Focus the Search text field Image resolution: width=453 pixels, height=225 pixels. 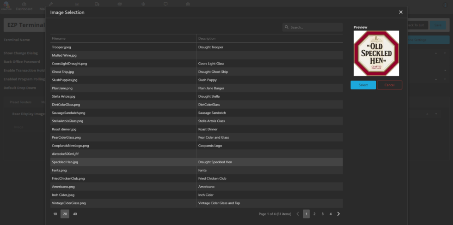(x=315, y=28)
